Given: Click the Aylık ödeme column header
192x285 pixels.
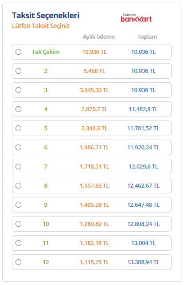Looking at the screenshot, I should coord(99,37).
